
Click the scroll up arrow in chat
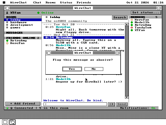pos(127,25)
